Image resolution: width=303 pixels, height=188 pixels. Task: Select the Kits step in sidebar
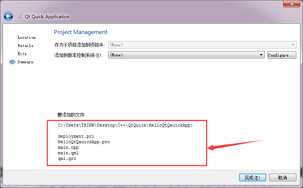click(x=22, y=54)
